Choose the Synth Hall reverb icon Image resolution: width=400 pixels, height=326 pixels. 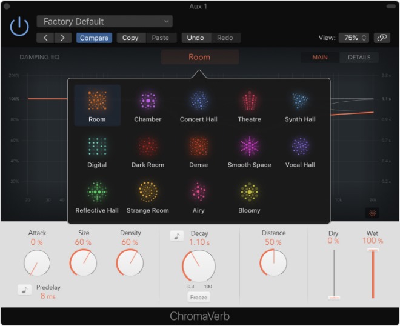point(300,101)
